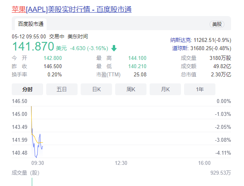Click the -4.11% percent axis label
The height and width of the screenshot is (186, 244).
point(223,153)
